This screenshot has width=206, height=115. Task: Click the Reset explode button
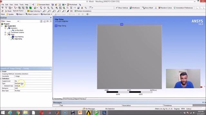[x=8, y=11]
